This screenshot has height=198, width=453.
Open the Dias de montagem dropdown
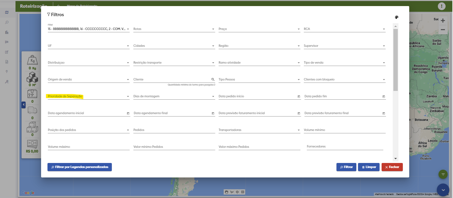tap(174, 96)
